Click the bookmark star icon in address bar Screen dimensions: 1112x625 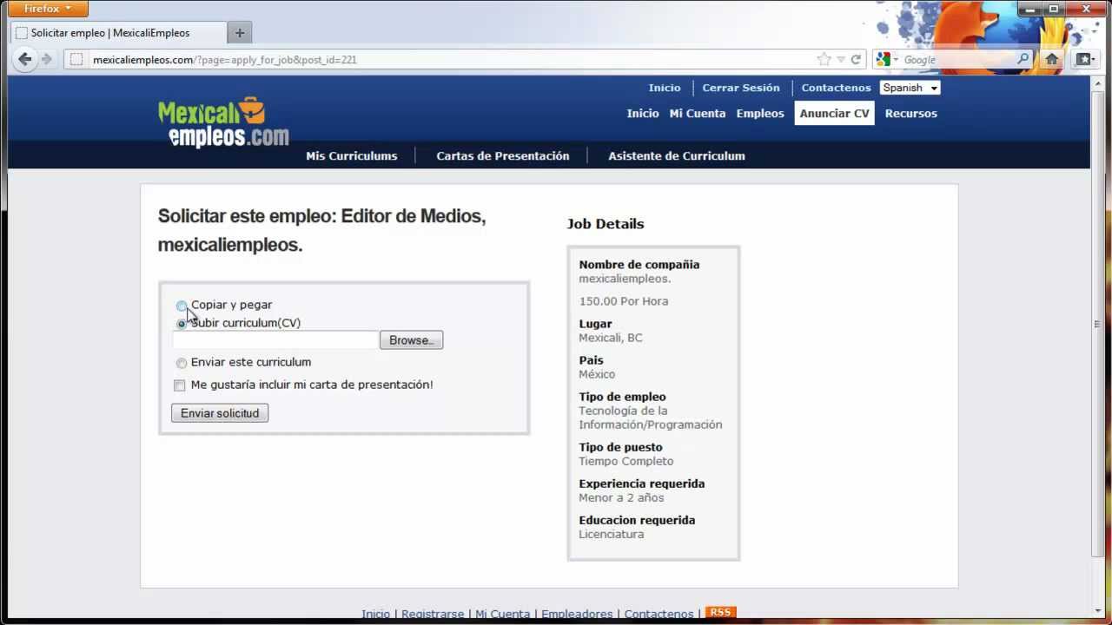(x=824, y=59)
